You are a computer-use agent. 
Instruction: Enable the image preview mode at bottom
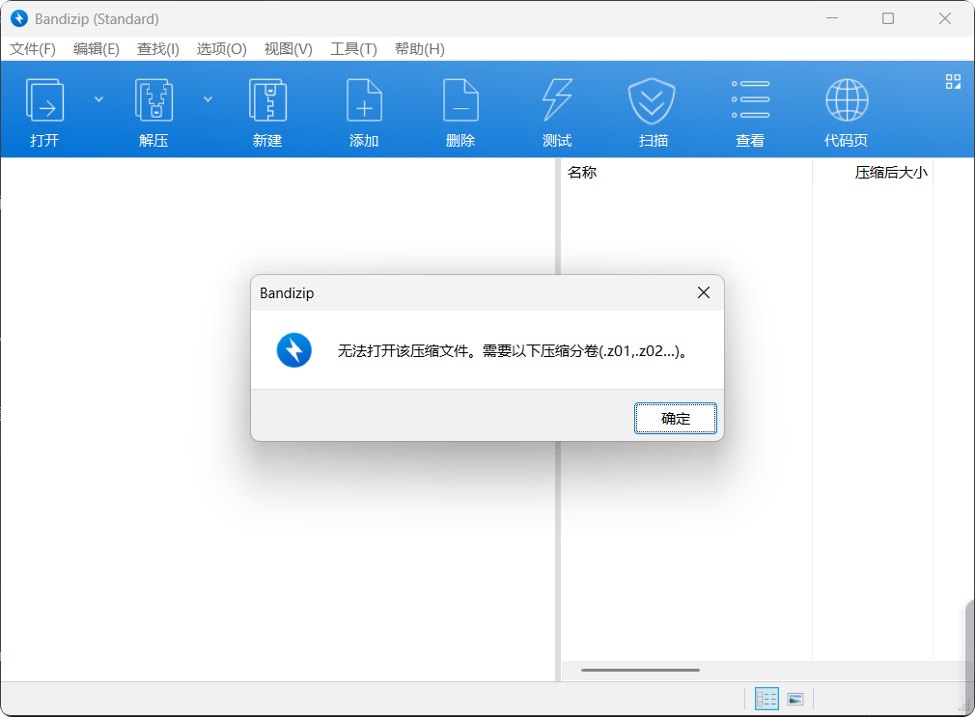click(794, 698)
